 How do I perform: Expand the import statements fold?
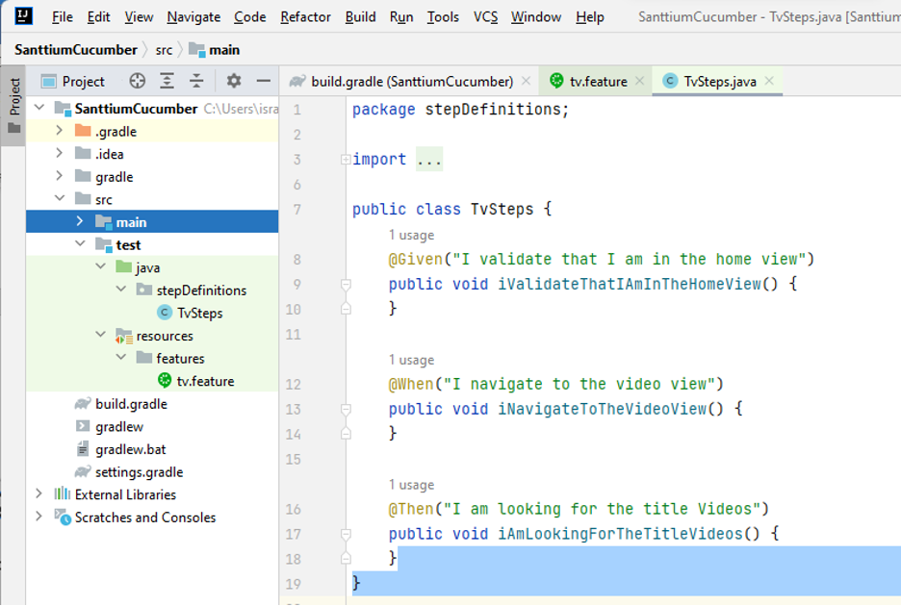(346, 159)
